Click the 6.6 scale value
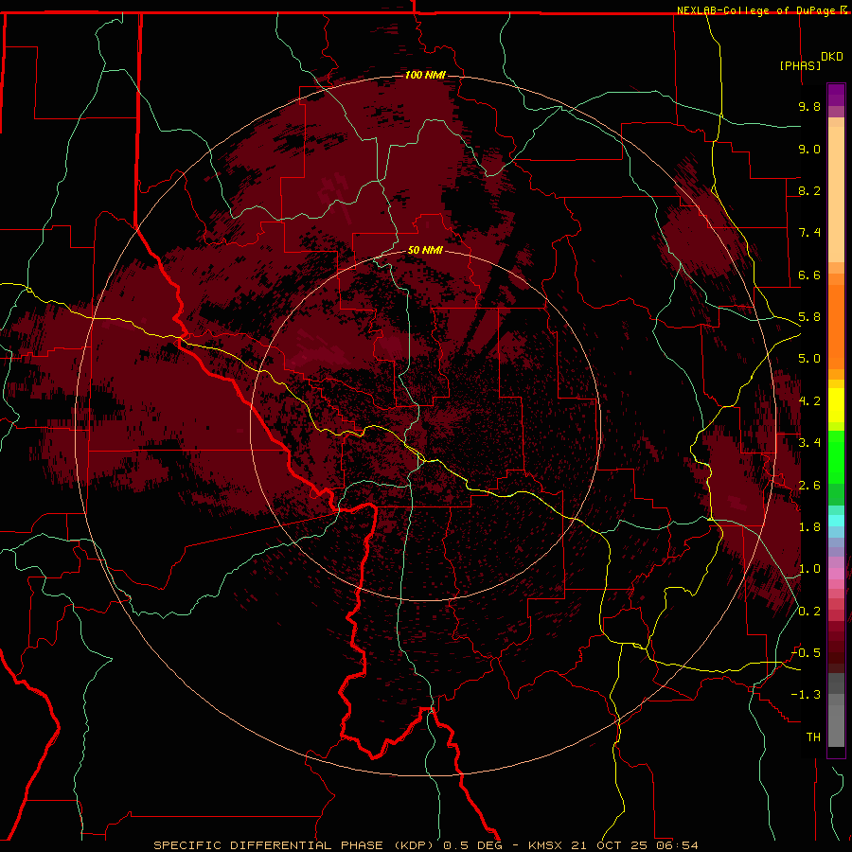 [809, 275]
